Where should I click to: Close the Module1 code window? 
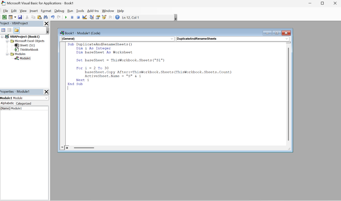(x=286, y=33)
